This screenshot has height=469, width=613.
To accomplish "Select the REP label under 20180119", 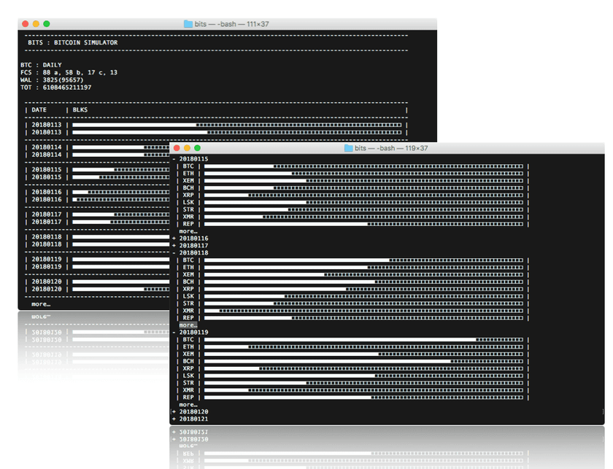I will tap(188, 398).
